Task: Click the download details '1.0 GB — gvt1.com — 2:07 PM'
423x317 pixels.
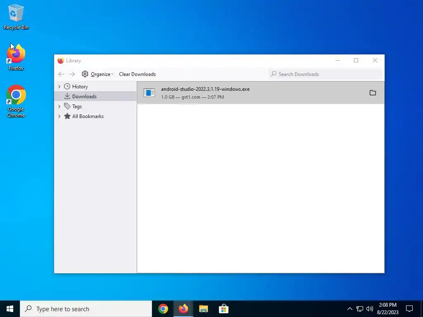Action: (192, 97)
